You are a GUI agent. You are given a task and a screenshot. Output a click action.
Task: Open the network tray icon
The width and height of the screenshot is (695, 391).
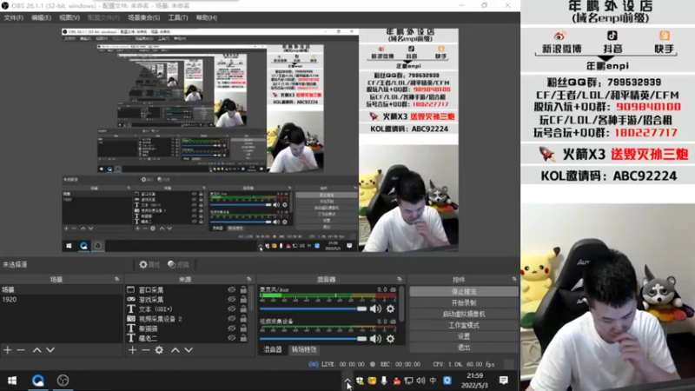[x=408, y=381]
